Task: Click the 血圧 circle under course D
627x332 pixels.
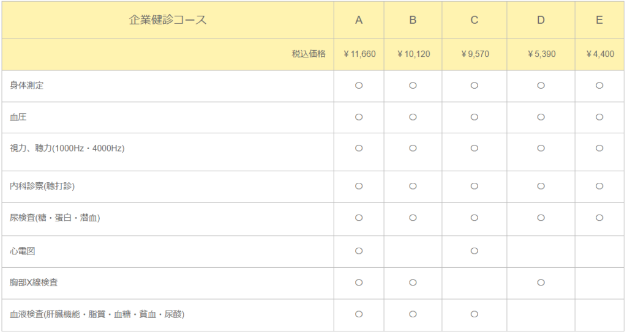Action: [x=541, y=117]
